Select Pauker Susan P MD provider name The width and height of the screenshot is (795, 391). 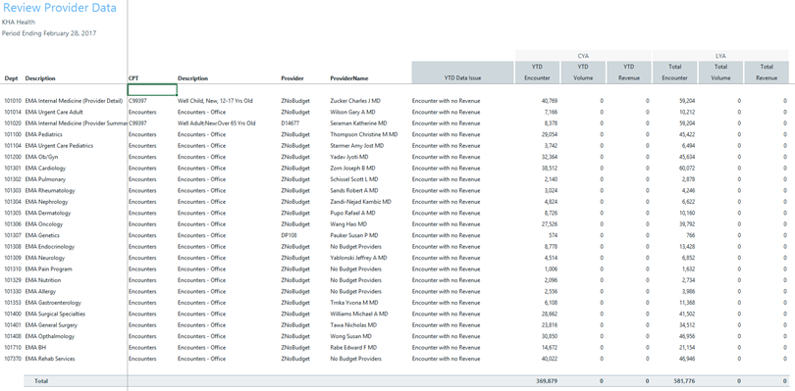[354, 235]
